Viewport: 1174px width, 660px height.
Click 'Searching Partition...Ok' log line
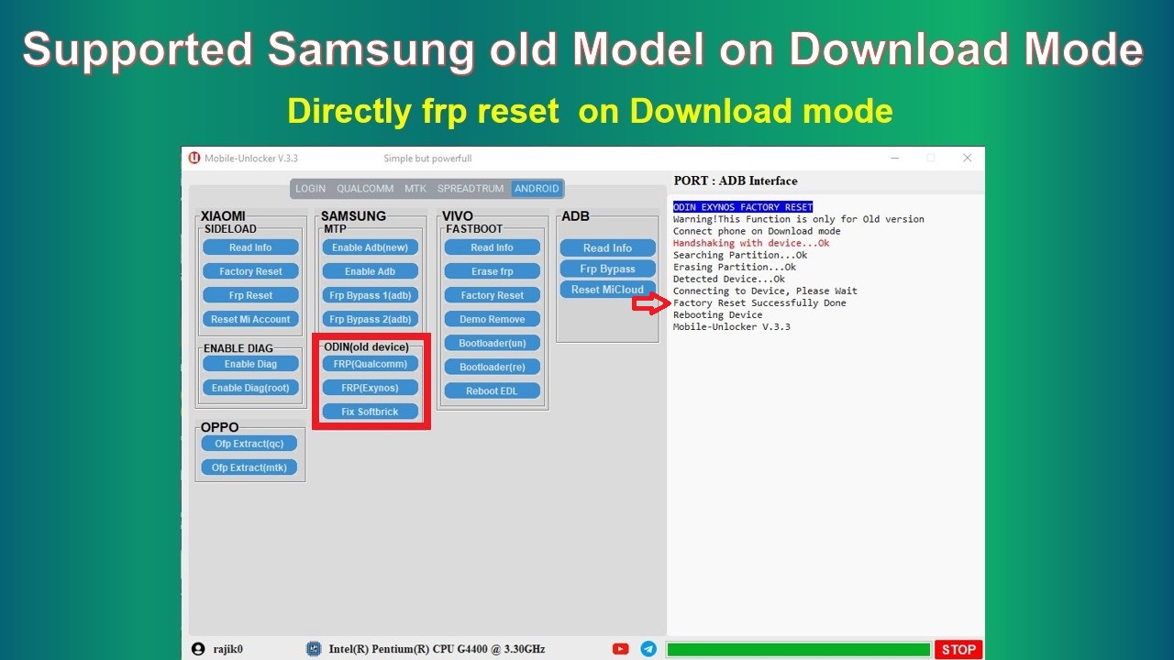point(740,255)
